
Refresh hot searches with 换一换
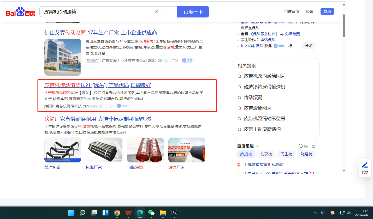[x=307, y=146]
